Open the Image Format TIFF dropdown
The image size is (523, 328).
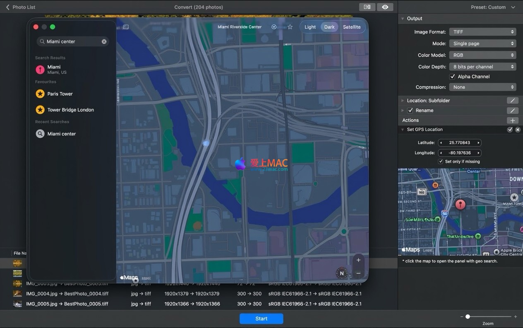[482, 32]
